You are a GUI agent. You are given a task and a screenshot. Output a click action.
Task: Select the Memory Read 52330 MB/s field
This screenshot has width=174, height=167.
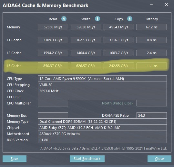click(x=53, y=27)
